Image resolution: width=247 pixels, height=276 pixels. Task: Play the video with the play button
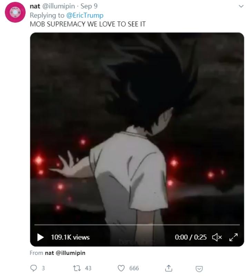coord(40,237)
